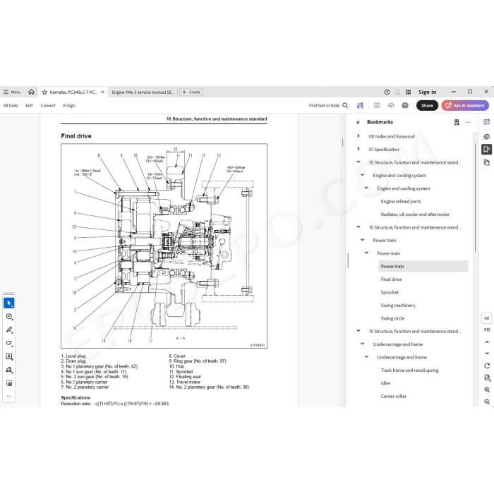Viewport: 494px width, 494px height.
Task: Close the Komatsu PC340LC-7 tab
Action: (x=102, y=92)
